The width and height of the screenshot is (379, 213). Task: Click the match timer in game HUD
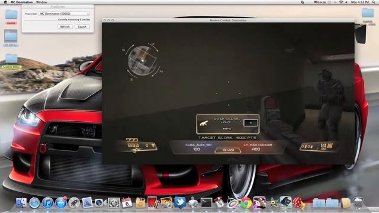click(227, 150)
